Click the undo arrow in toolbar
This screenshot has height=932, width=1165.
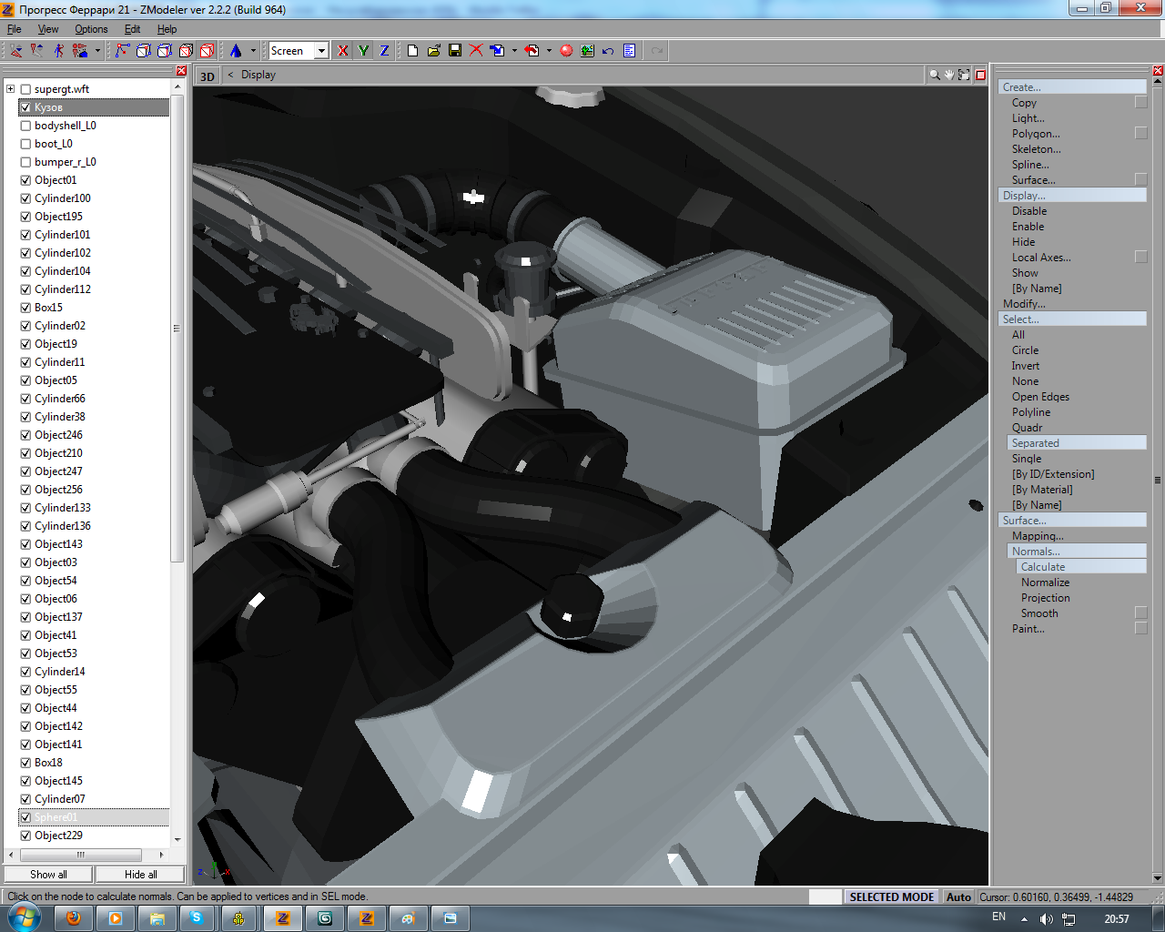(608, 51)
